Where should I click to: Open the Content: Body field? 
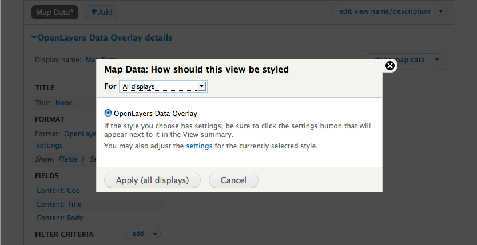pos(59,218)
